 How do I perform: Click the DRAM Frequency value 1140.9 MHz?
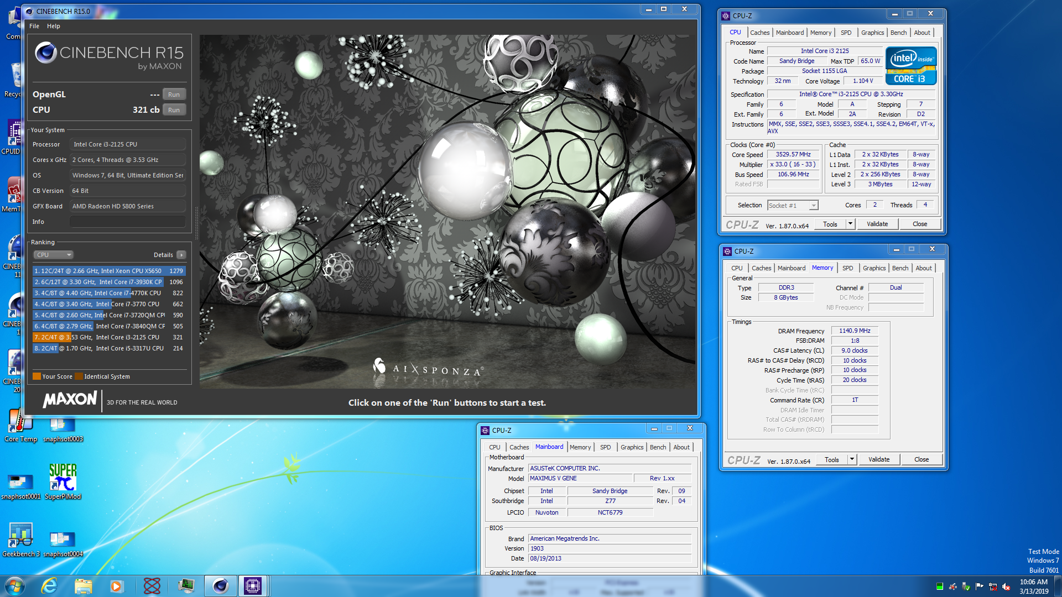click(855, 331)
